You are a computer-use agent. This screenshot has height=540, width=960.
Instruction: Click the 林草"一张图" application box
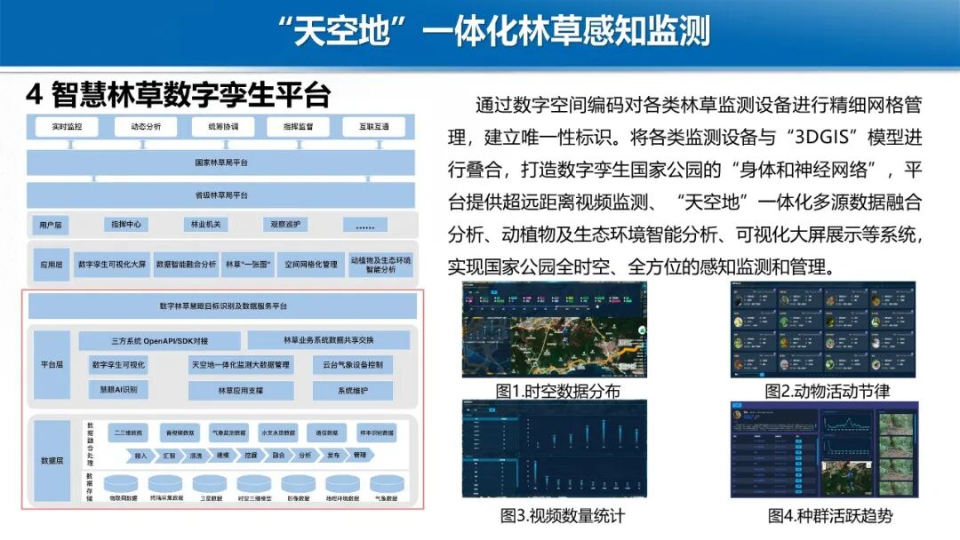point(248,265)
